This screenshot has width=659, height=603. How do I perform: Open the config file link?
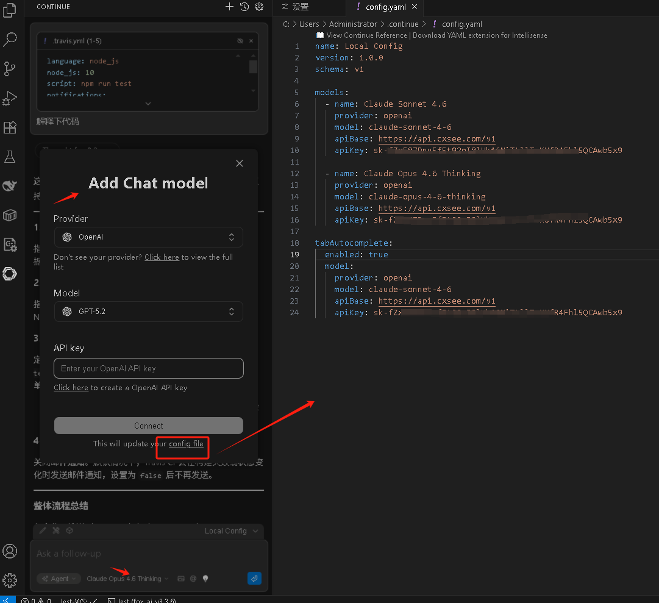coord(186,444)
